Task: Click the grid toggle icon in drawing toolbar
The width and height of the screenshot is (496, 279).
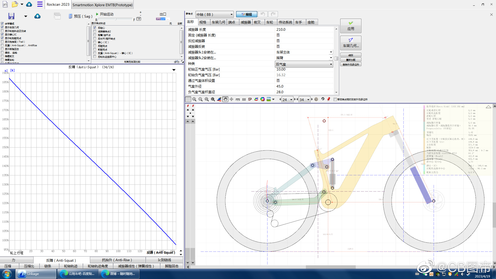Action: coord(188,99)
